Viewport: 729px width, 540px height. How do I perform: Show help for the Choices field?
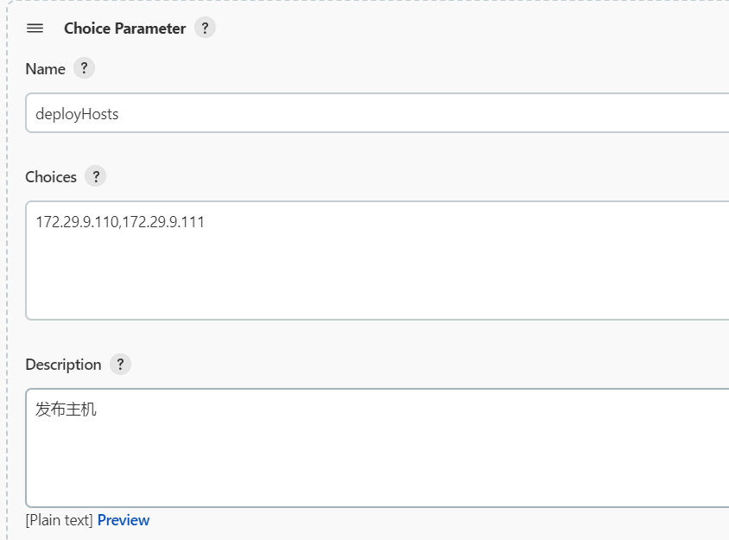tap(96, 176)
